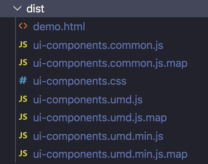Open the demo.html file

59,27
